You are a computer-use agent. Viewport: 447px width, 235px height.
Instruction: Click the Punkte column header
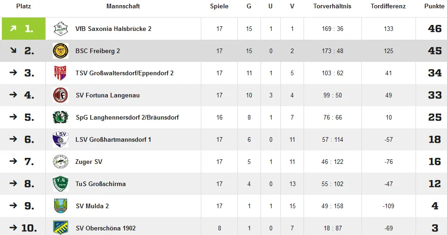pyautogui.click(x=435, y=6)
